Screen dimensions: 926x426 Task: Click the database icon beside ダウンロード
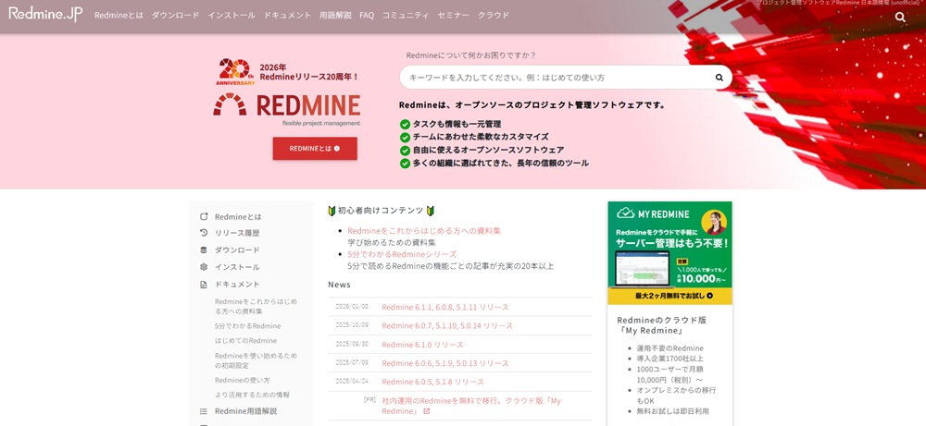pos(204,250)
